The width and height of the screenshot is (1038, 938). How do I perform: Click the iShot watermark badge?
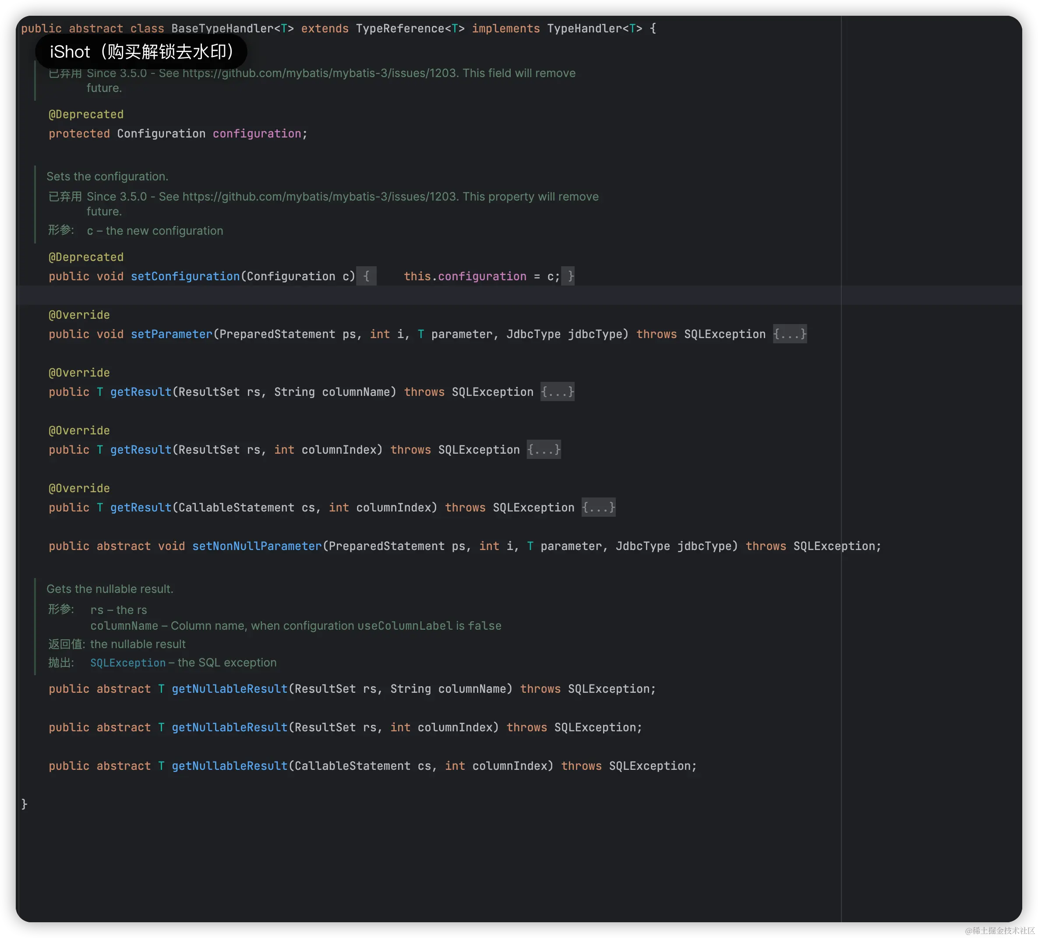pyautogui.click(x=141, y=52)
